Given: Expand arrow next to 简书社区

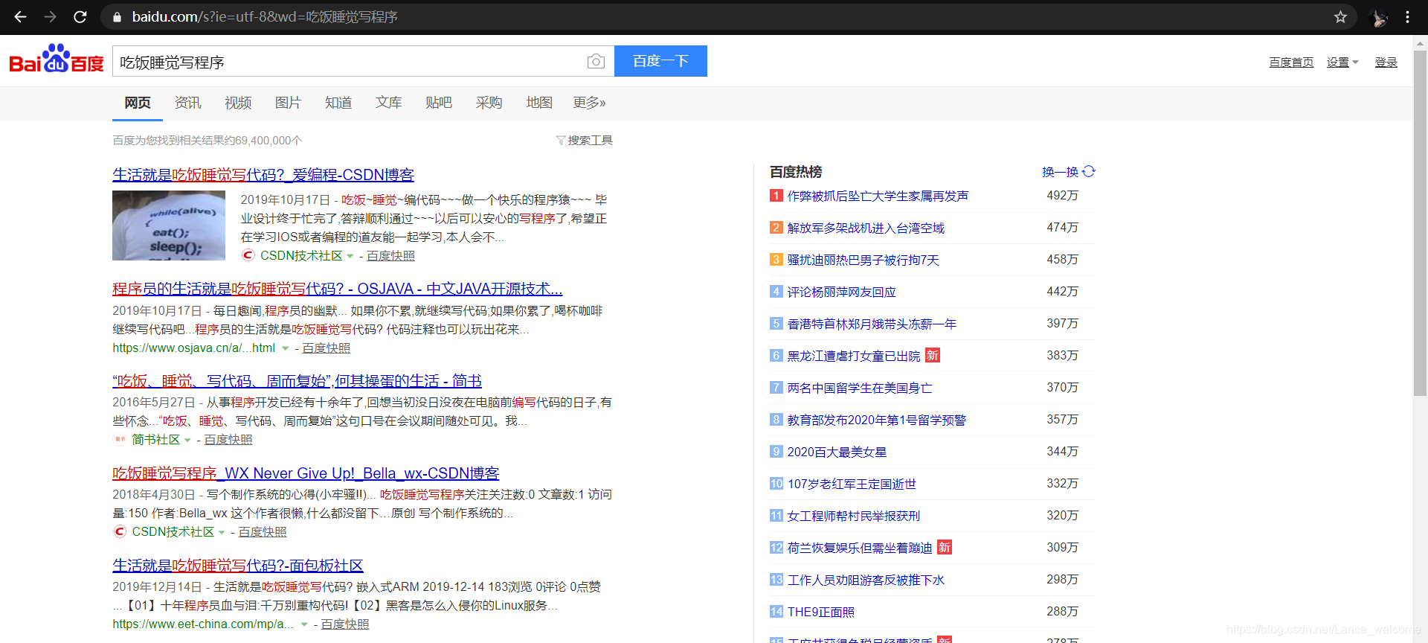Looking at the screenshot, I should coord(187,440).
